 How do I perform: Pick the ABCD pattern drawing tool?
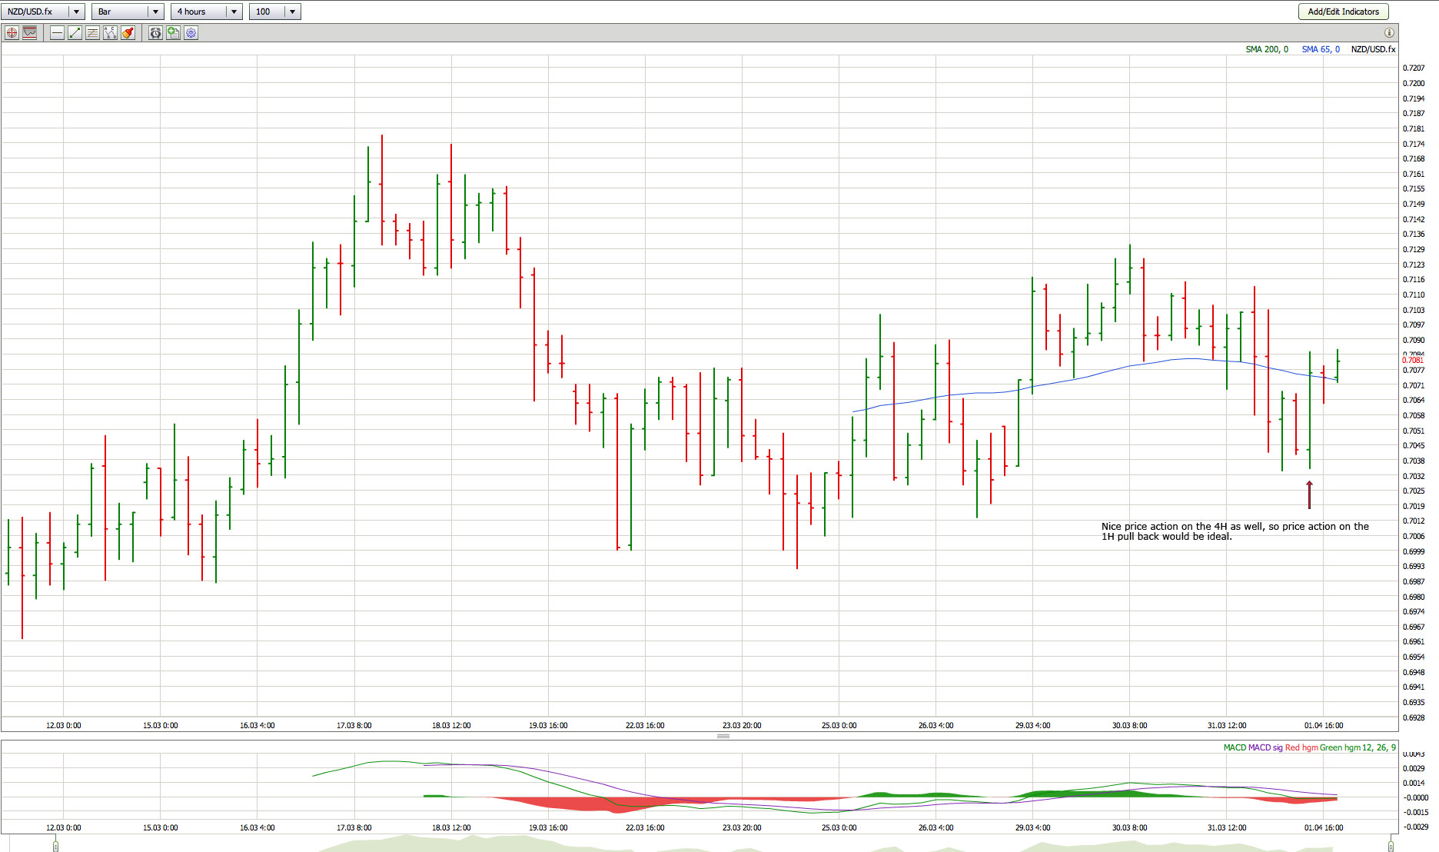pyautogui.click(x=110, y=33)
